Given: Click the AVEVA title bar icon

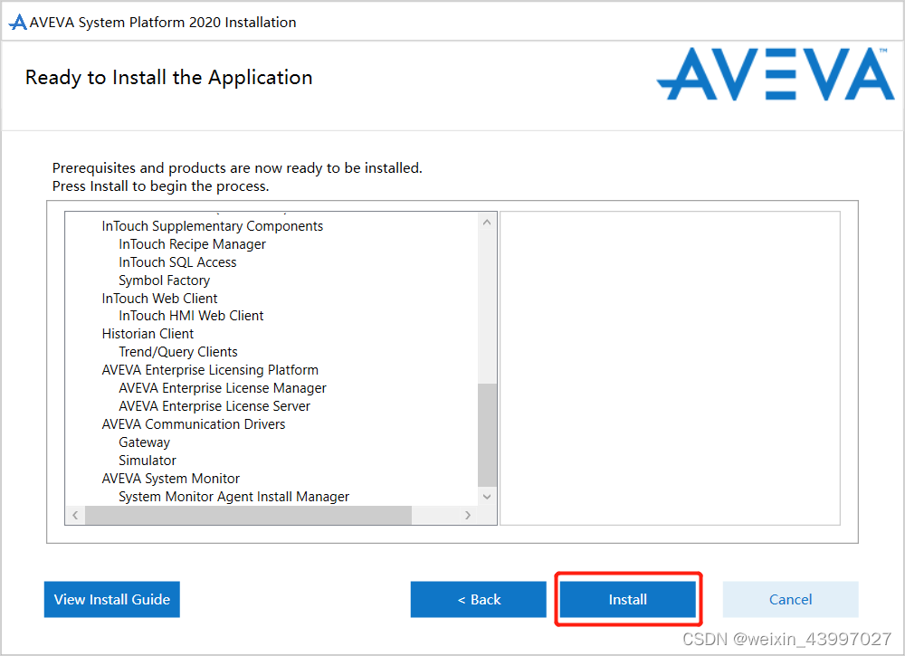Looking at the screenshot, I should [x=17, y=23].
